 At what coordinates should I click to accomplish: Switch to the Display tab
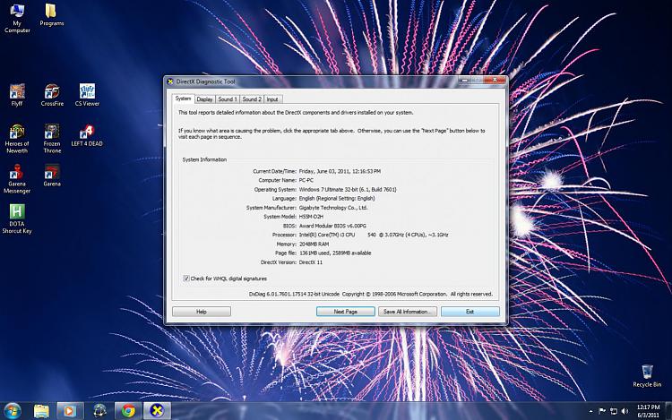205,99
